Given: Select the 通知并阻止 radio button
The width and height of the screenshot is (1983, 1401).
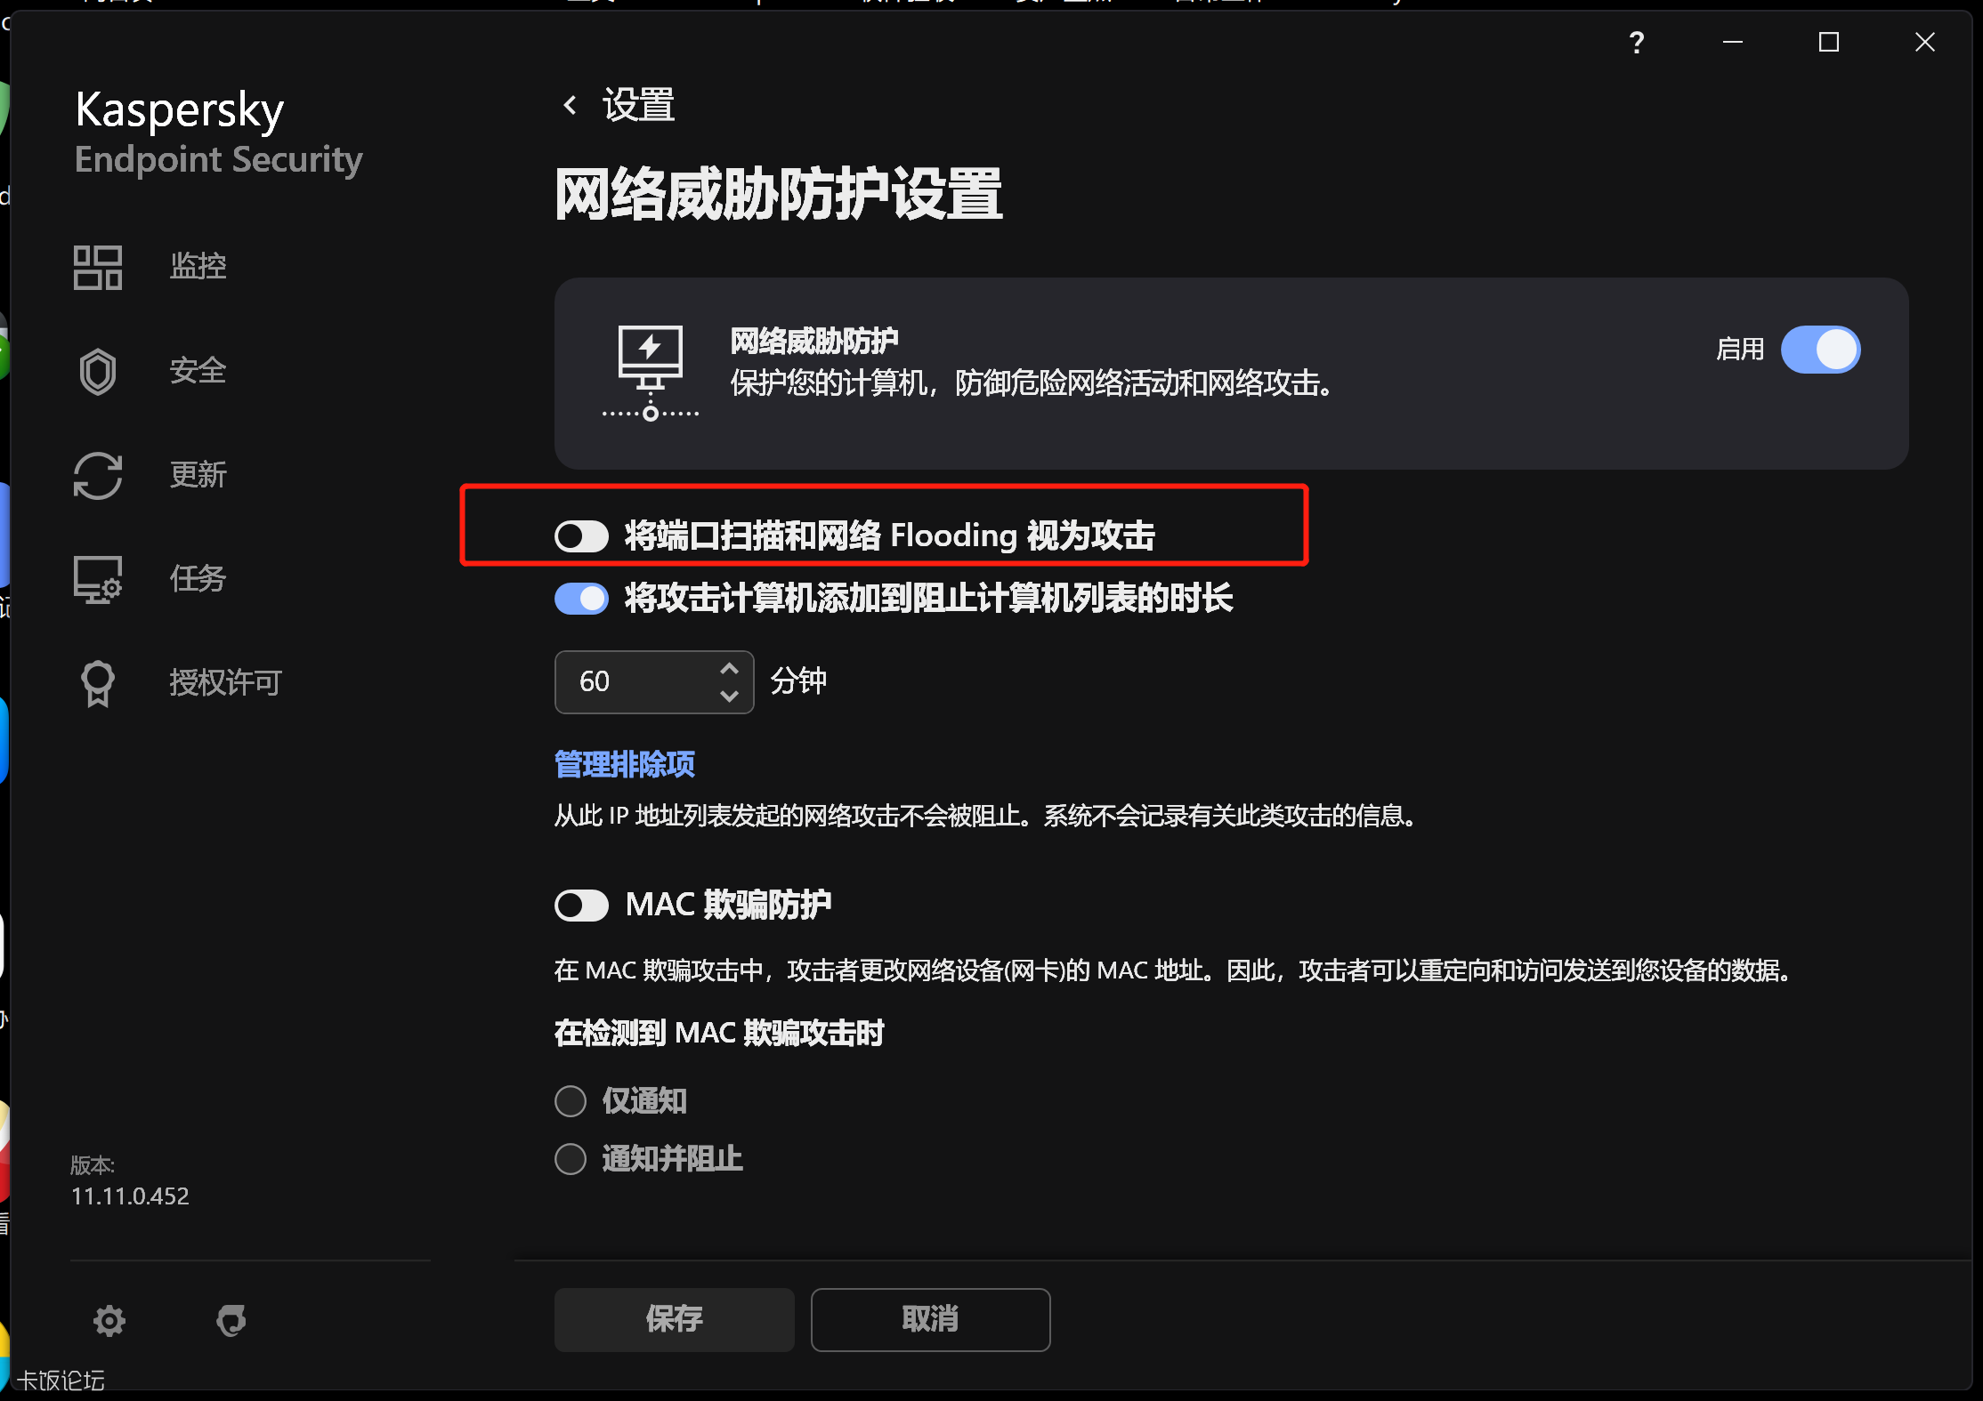Looking at the screenshot, I should [x=571, y=1159].
